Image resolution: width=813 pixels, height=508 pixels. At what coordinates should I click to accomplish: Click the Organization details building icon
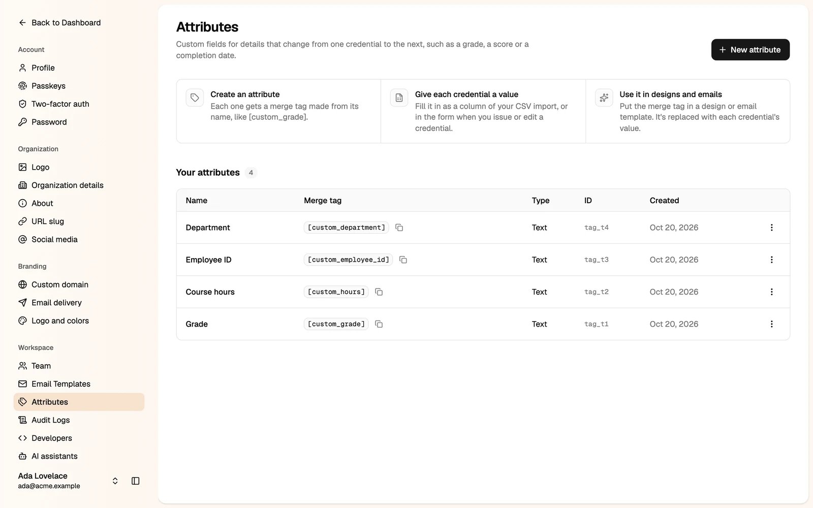[22, 185]
